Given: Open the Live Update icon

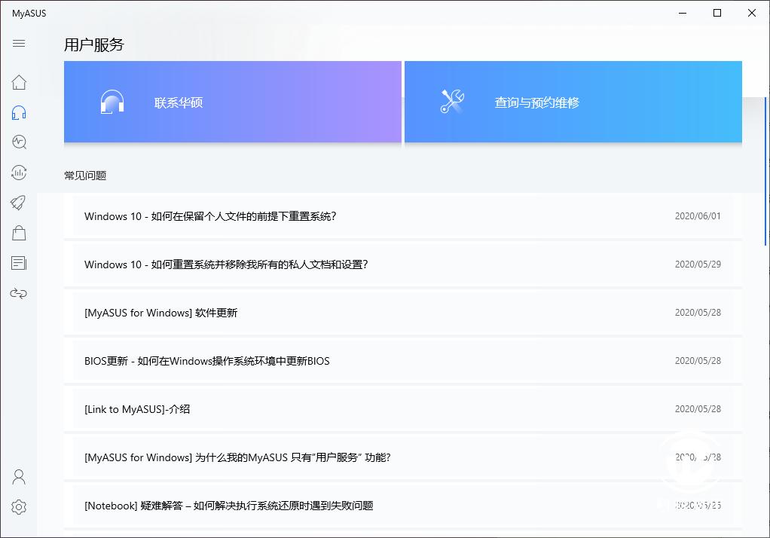Looking at the screenshot, I should click(18, 173).
